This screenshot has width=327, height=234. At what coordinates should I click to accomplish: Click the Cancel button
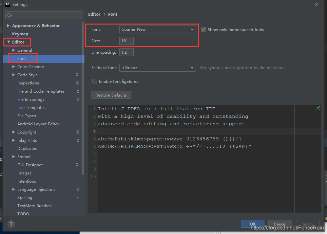click(280, 224)
